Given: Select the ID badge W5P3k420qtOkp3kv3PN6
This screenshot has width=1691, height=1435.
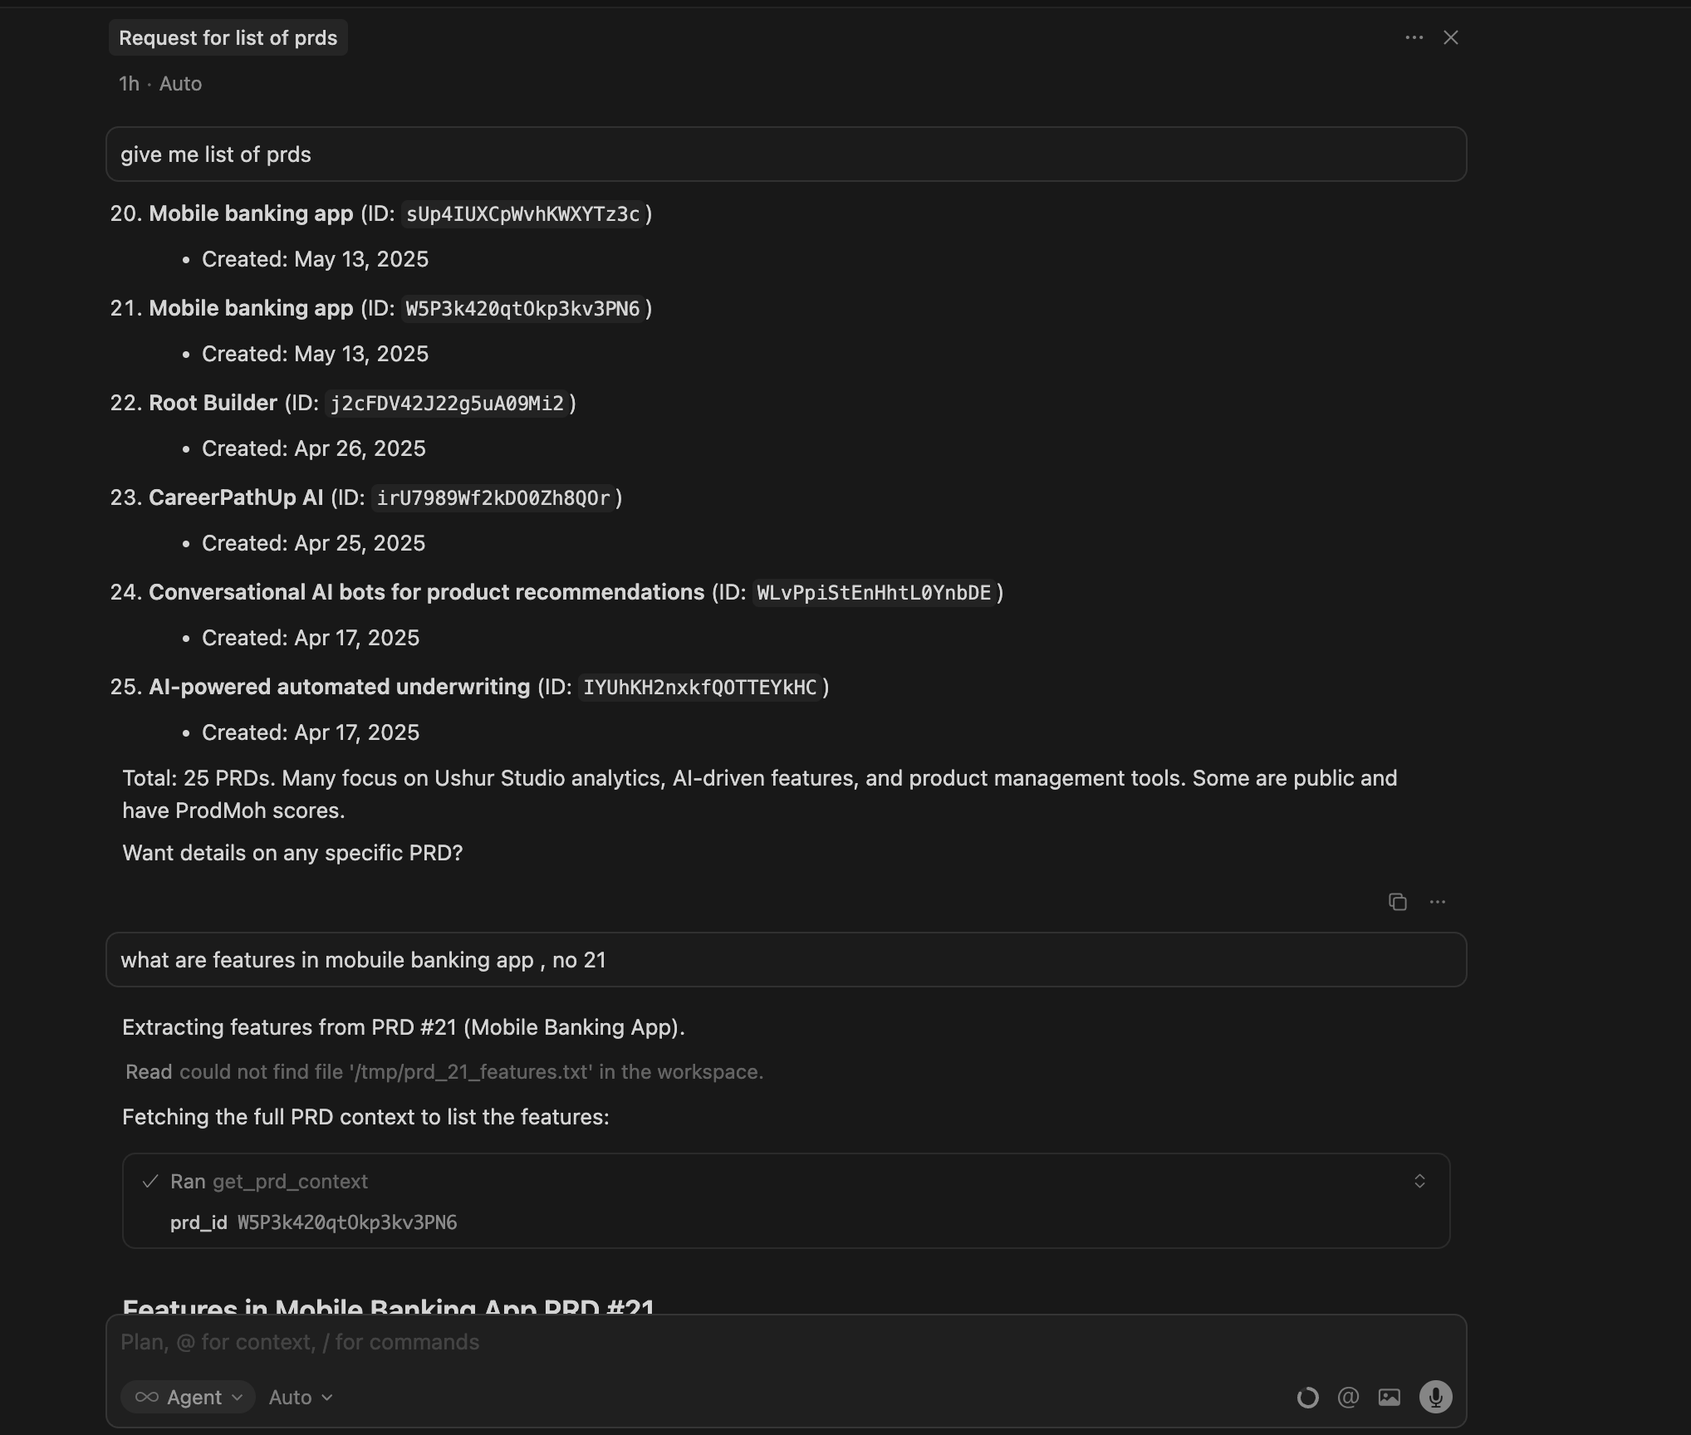Looking at the screenshot, I should click(x=522, y=308).
